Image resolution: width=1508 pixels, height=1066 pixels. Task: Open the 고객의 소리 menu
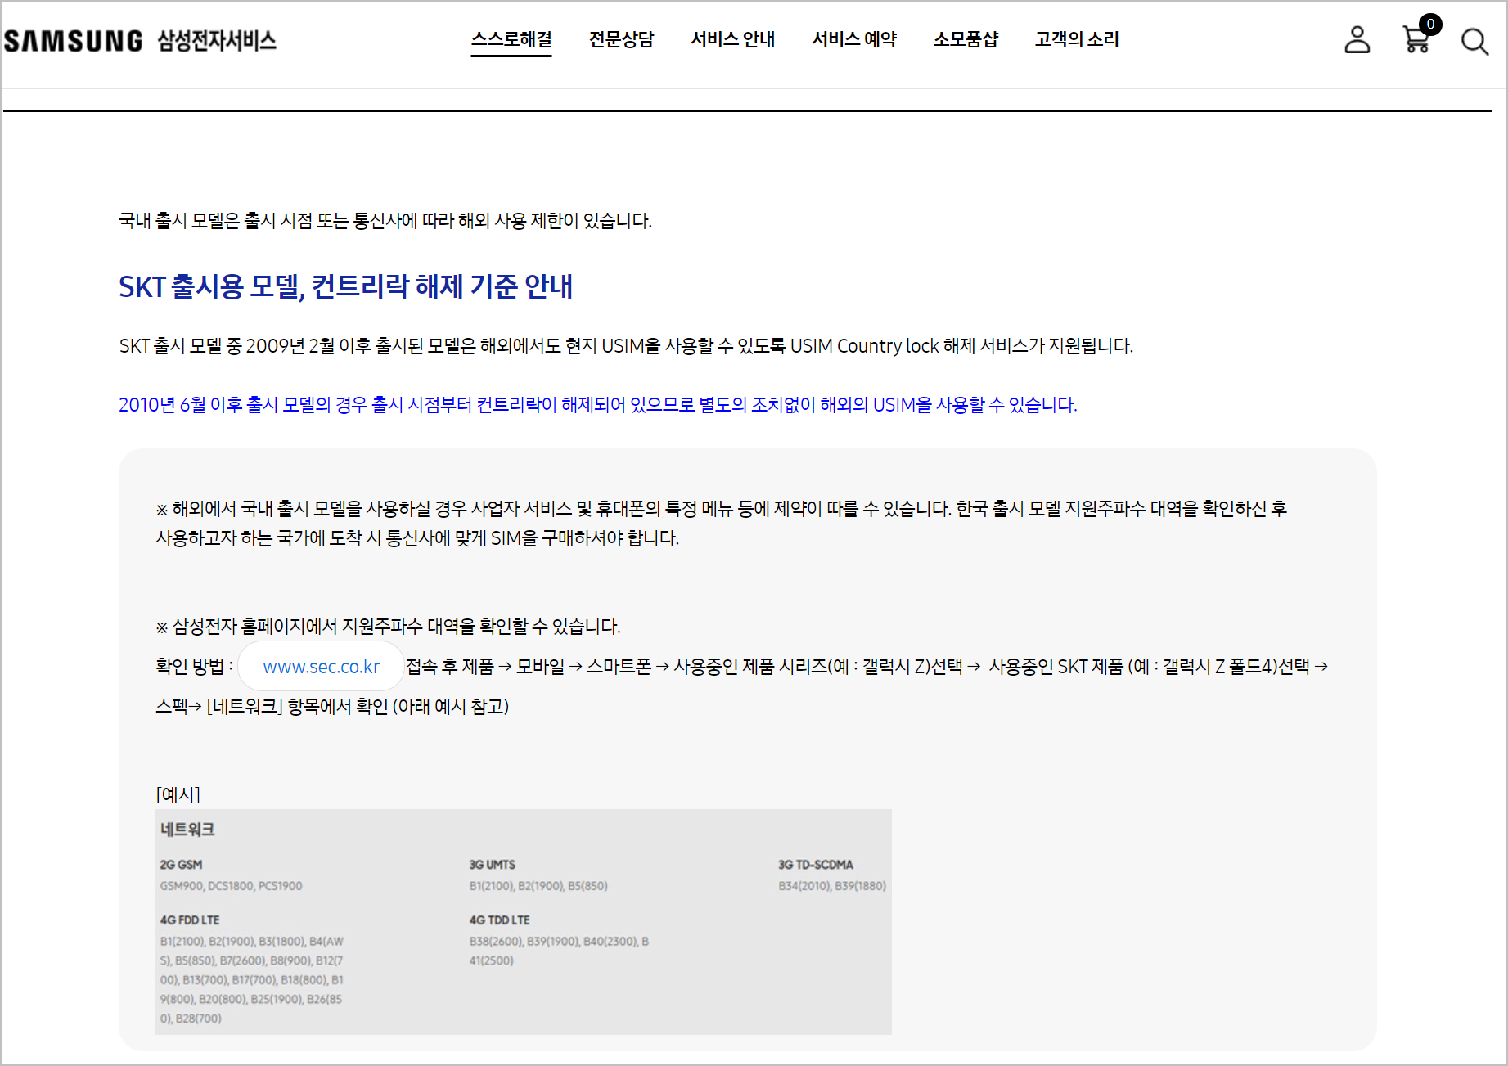(1076, 39)
